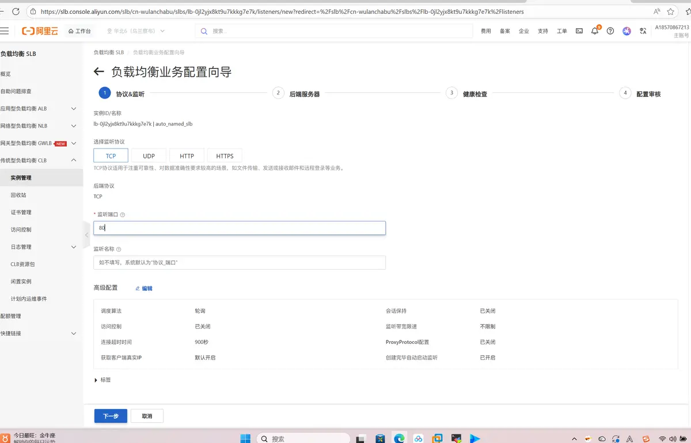Open 配额管理 in sidebar

pyautogui.click(x=10, y=316)
